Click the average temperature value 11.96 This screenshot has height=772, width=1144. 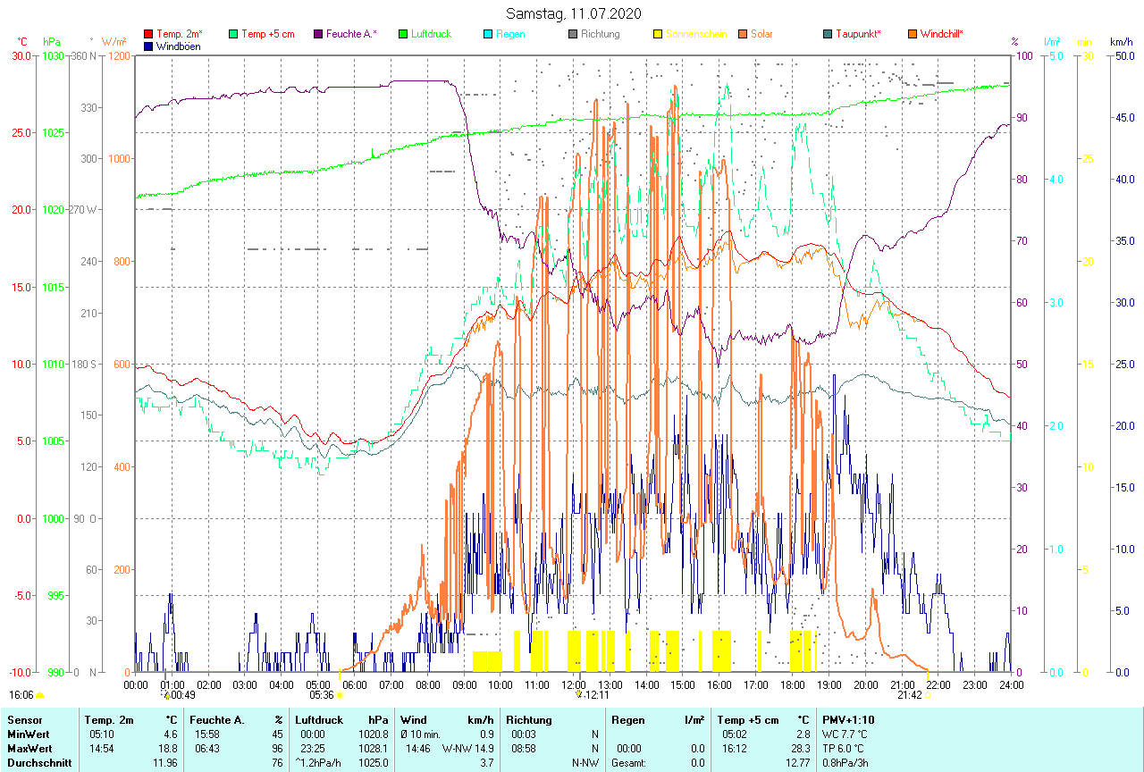click(x=166, y=763)
